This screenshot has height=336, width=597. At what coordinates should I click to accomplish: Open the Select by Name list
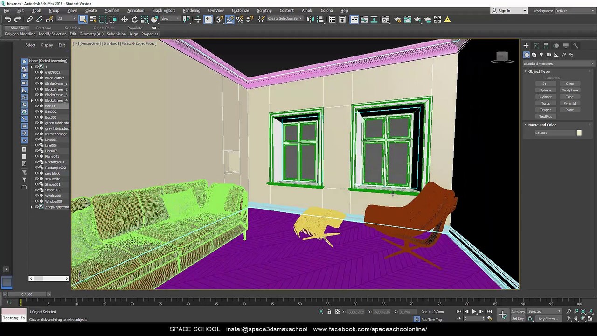[x=93, y=19]
